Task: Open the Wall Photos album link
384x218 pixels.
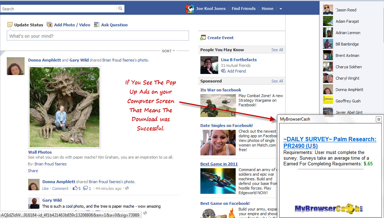Action: pyautogui.click(x=40, y=152)
